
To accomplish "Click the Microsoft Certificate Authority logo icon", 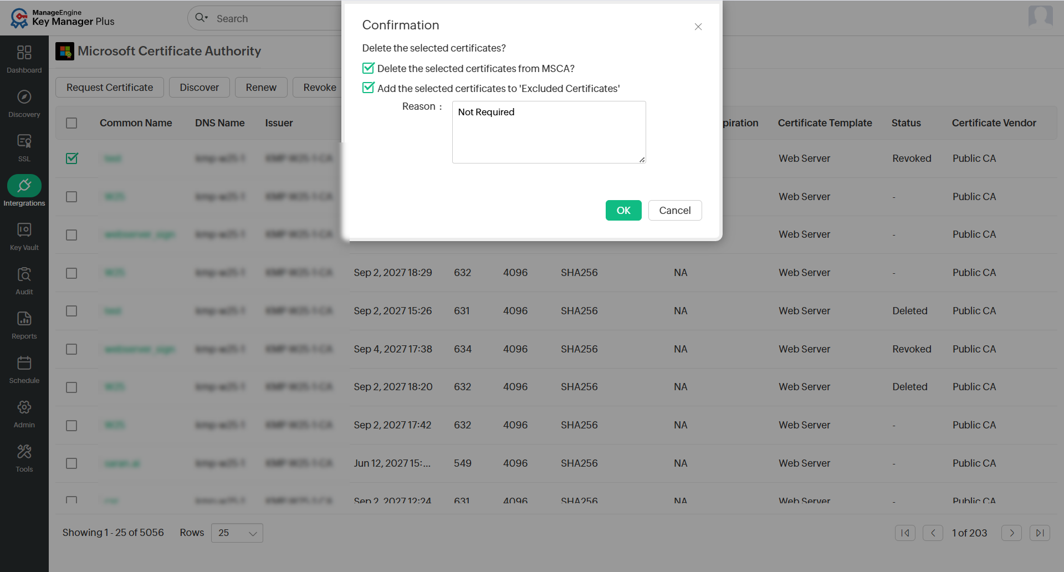I will click(65, 52).
